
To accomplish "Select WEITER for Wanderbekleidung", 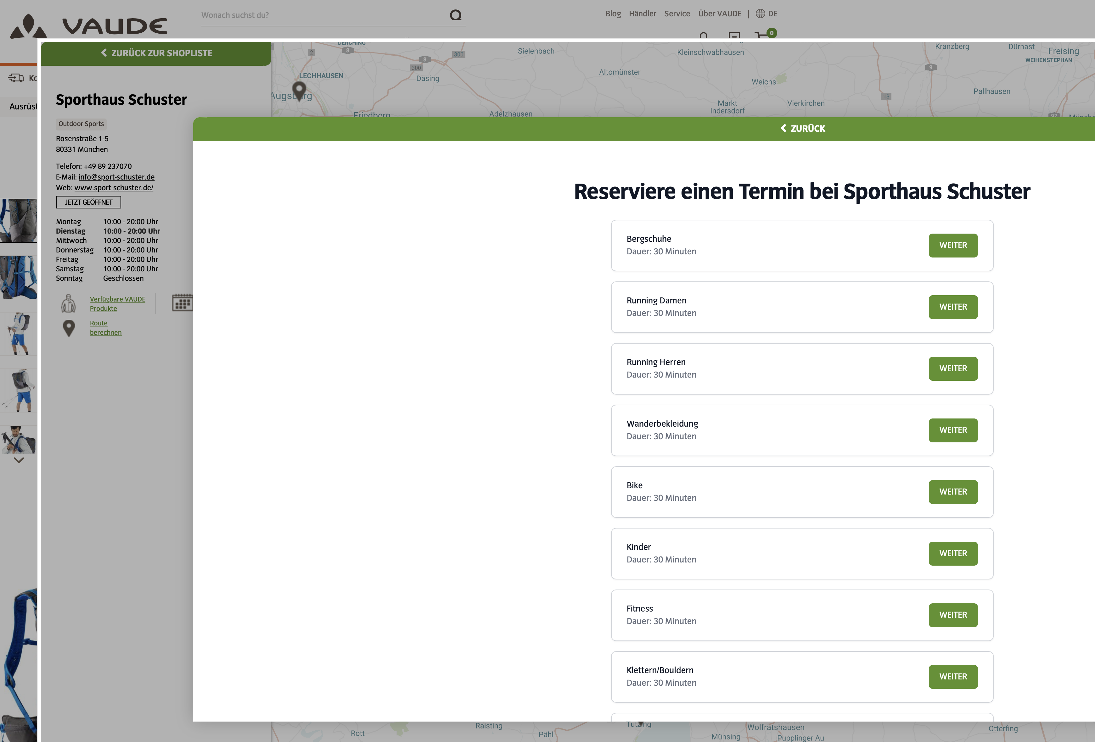I will tap(953, 430).
